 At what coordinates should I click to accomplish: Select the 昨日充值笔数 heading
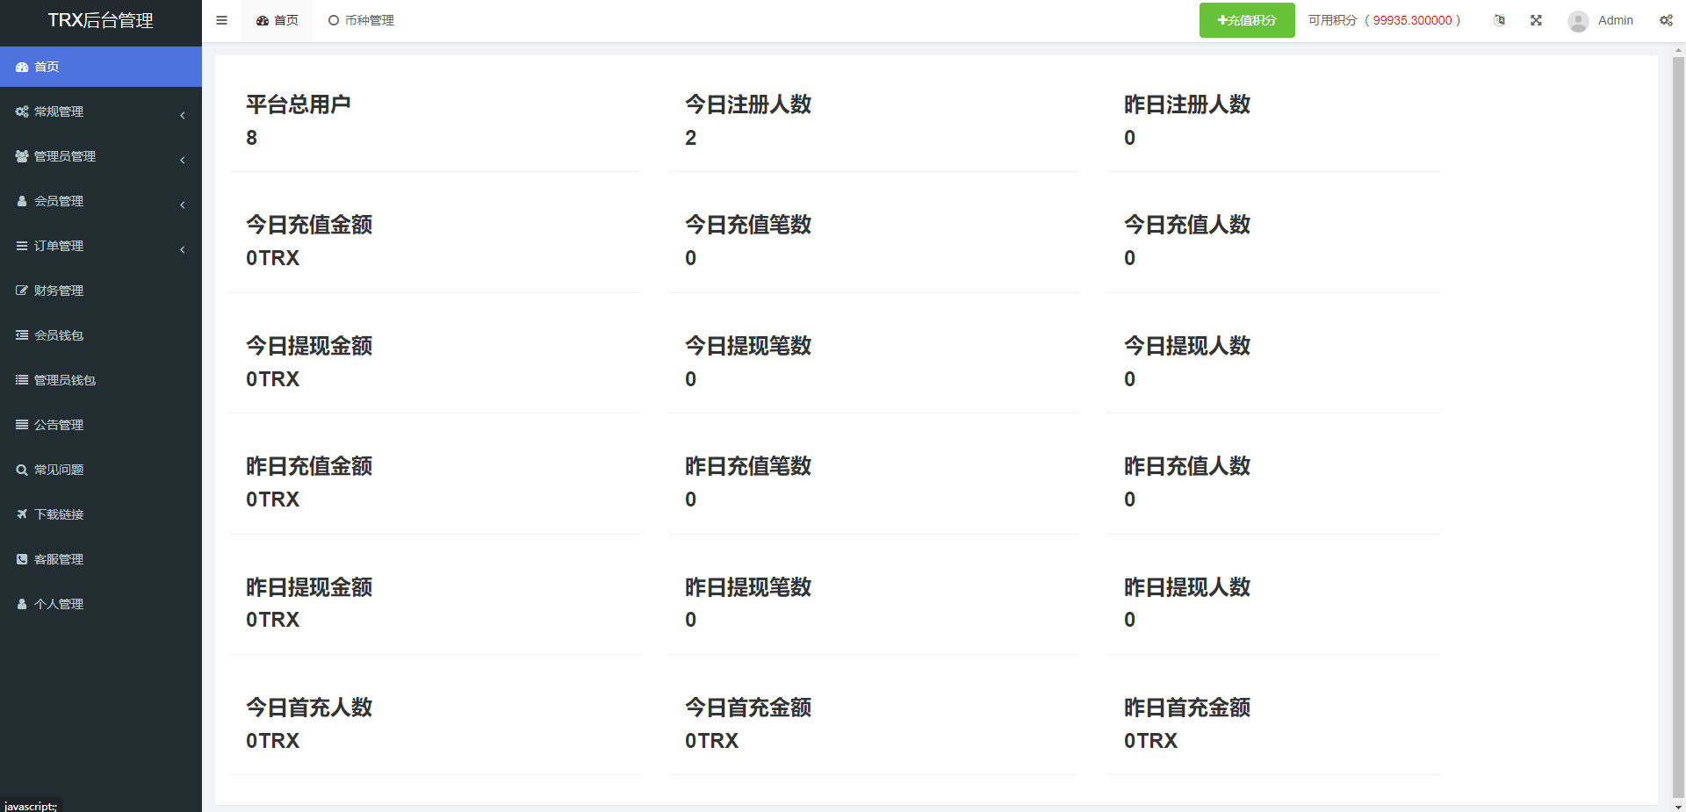748,466
